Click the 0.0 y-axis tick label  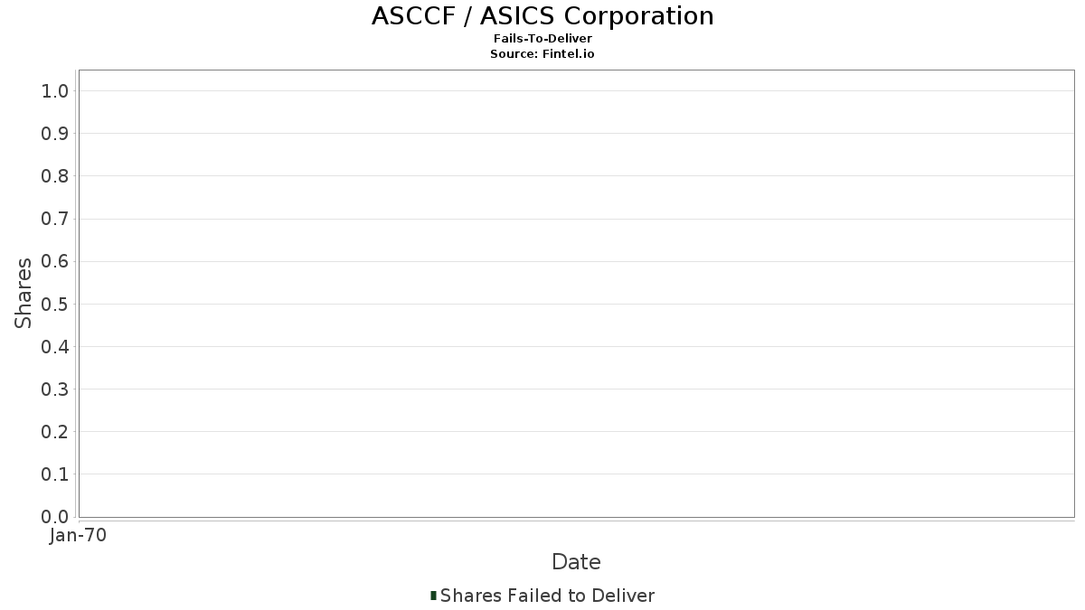point(55,516)
